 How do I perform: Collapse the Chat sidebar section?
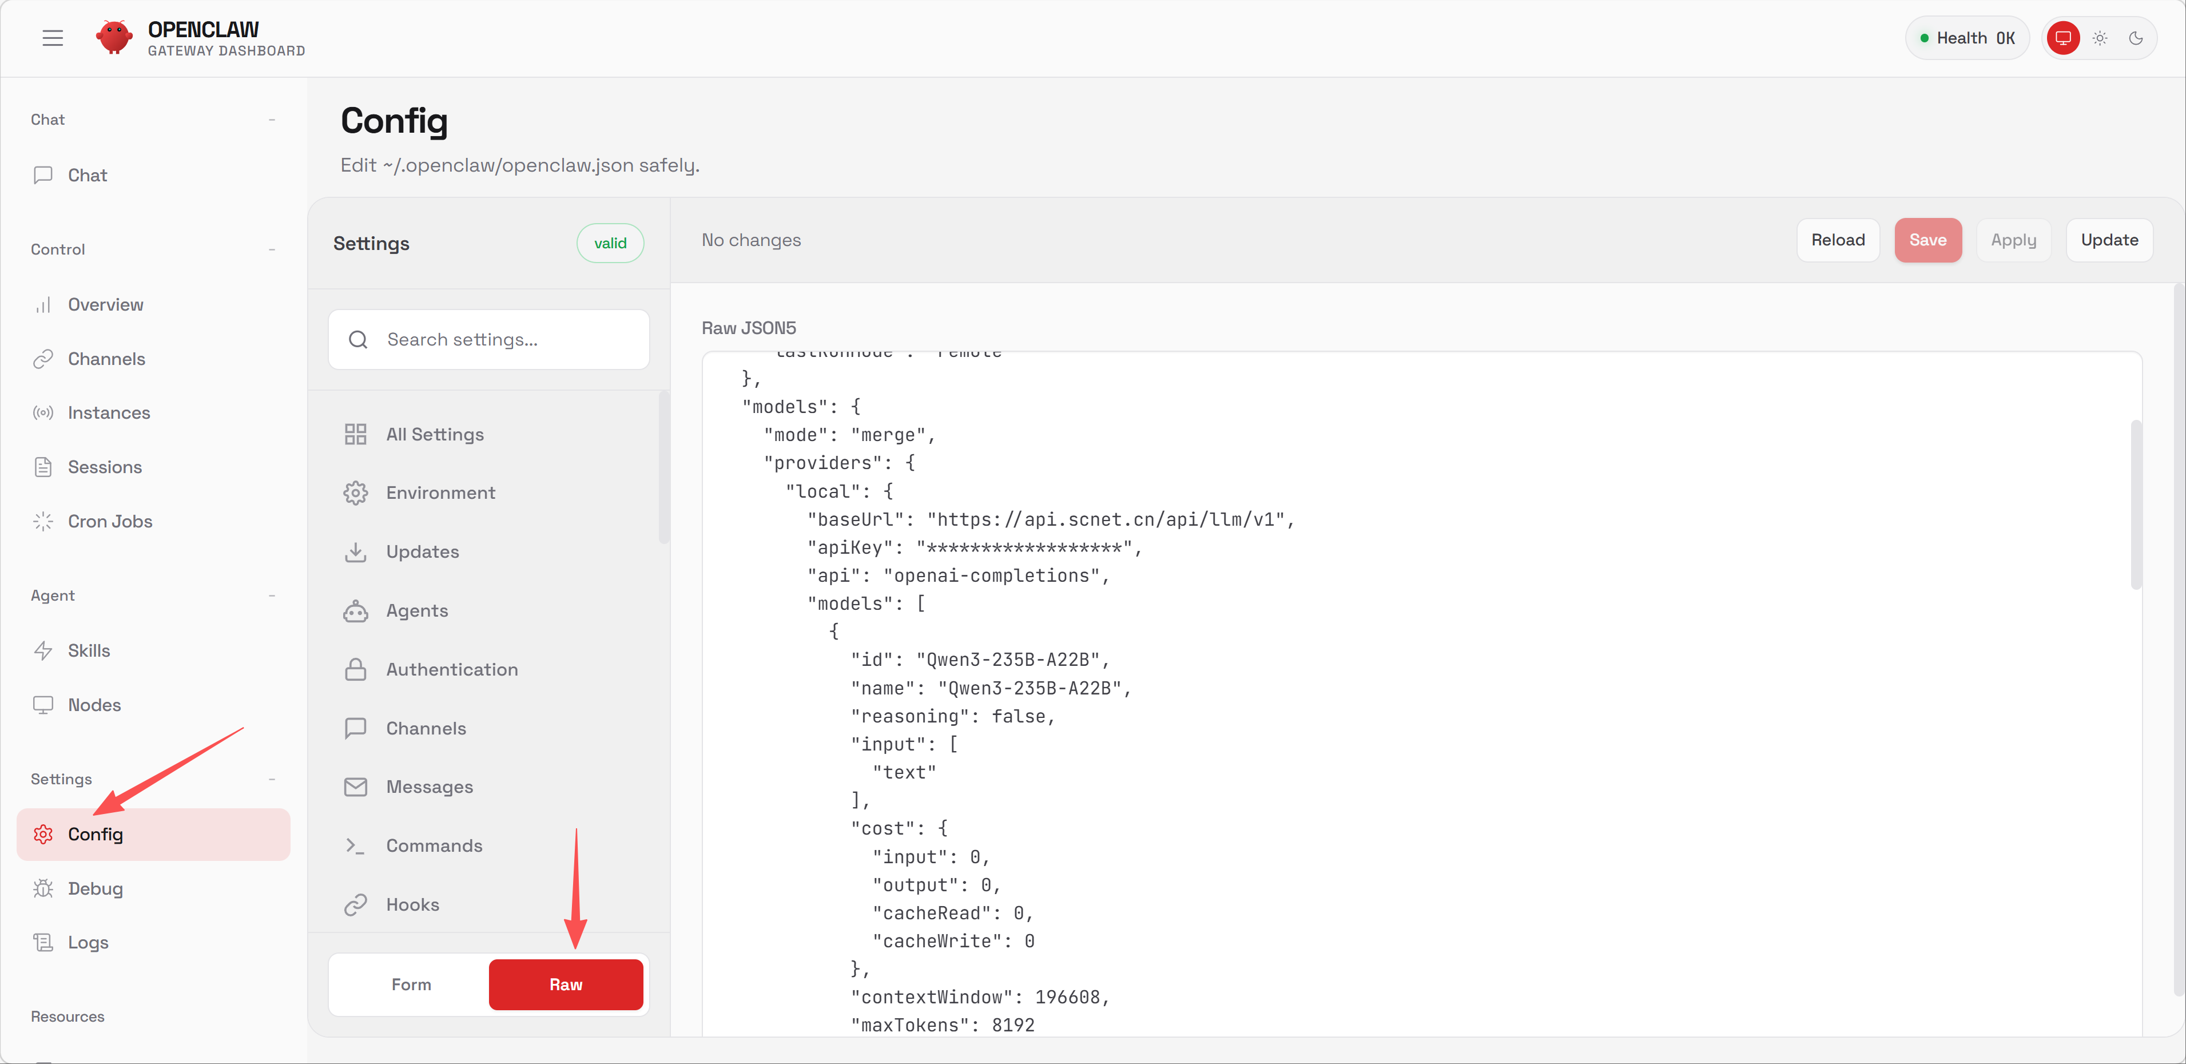272,120
